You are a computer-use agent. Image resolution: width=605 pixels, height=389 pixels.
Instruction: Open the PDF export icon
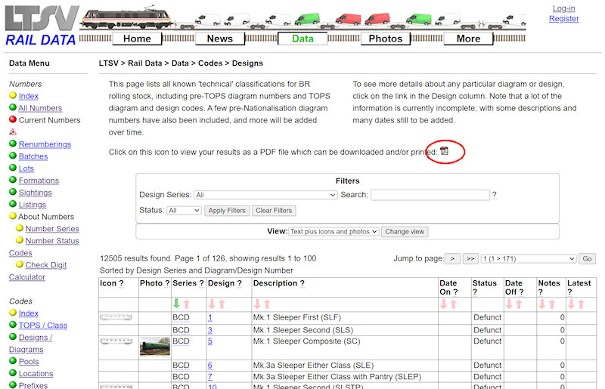coord(445,151)
